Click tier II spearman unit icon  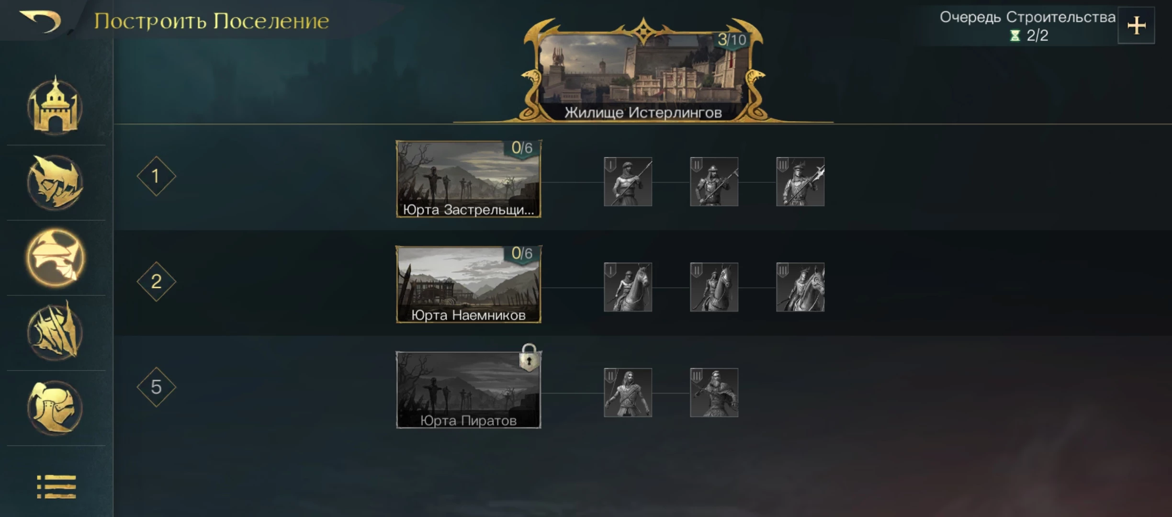click(714, 182)
